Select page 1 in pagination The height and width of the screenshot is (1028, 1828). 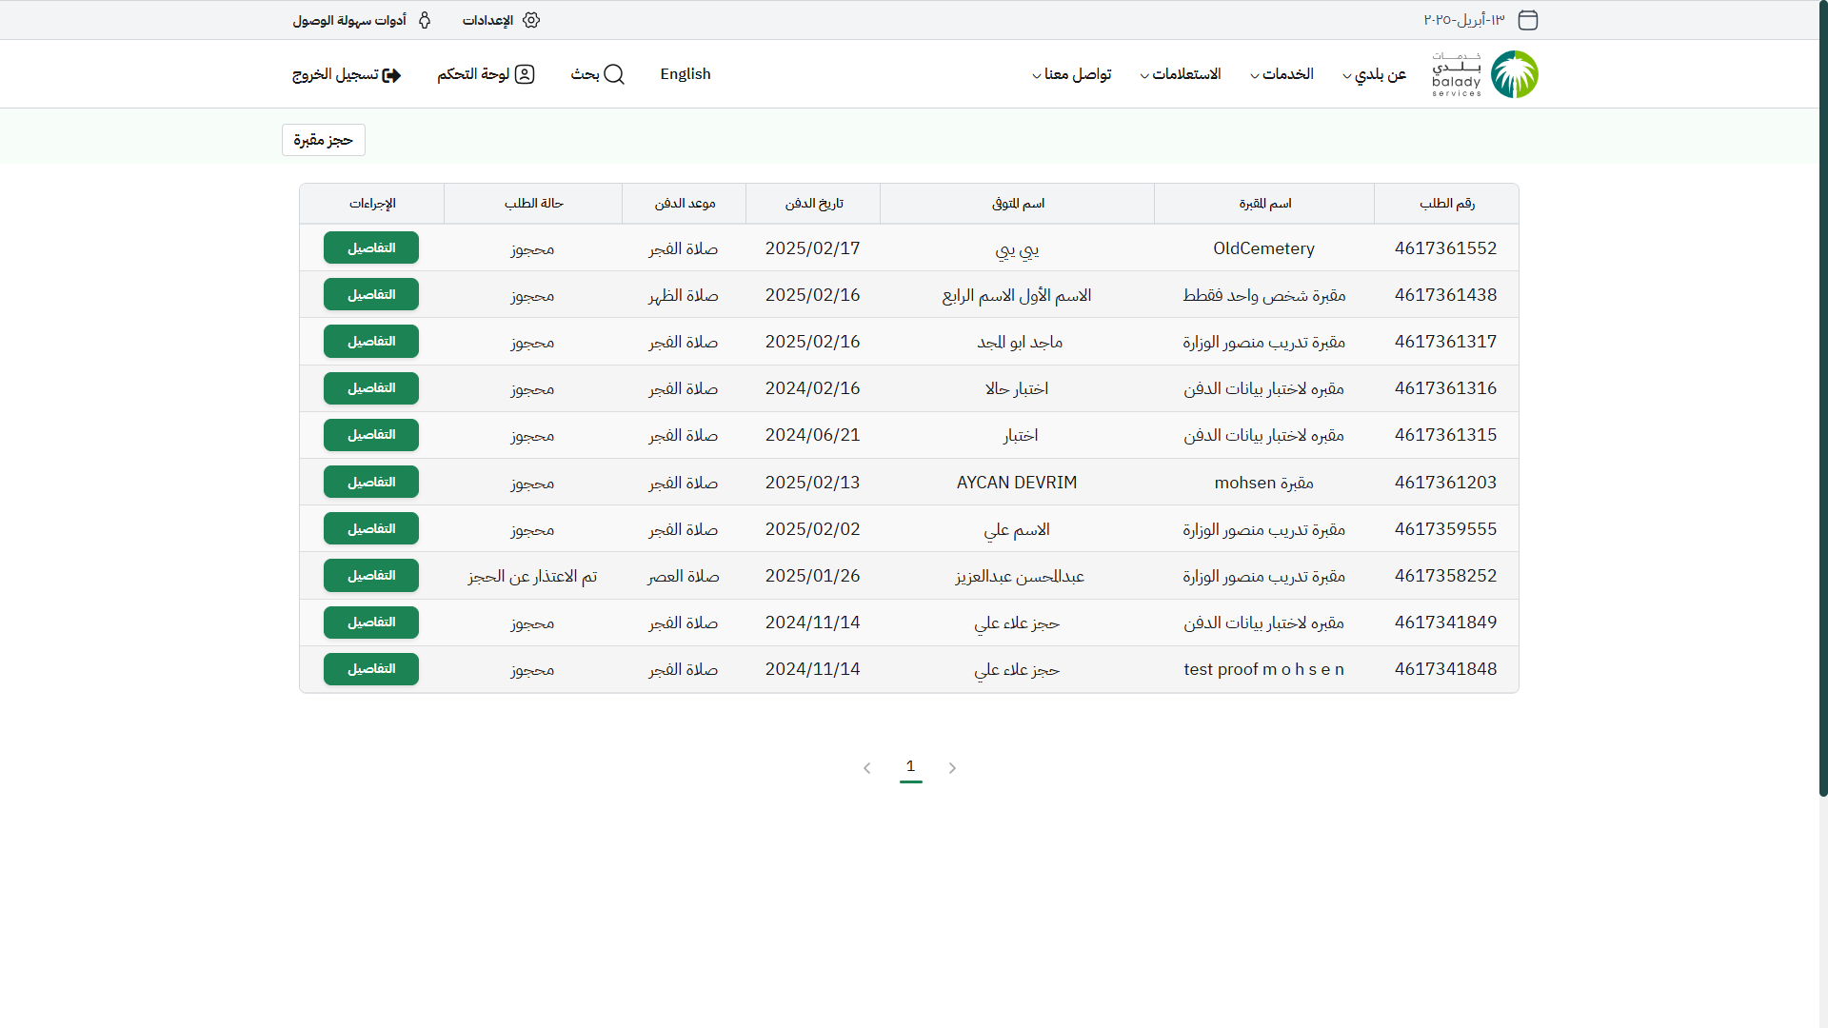(910, 766)
